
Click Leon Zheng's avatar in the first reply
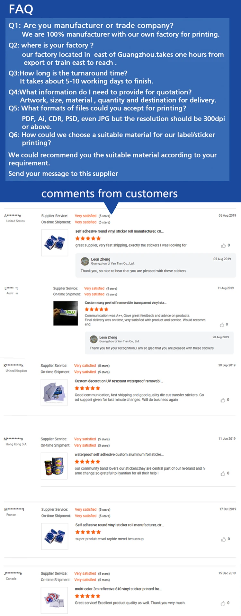pos(85,261)
